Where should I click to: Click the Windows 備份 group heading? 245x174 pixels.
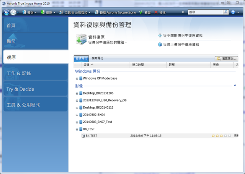88,71
